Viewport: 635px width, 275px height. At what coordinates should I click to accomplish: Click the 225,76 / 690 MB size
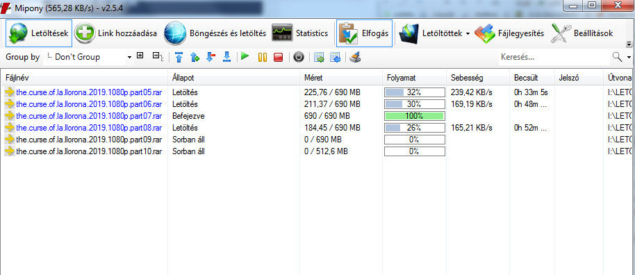pyautogui.click(x=332, y=92)
